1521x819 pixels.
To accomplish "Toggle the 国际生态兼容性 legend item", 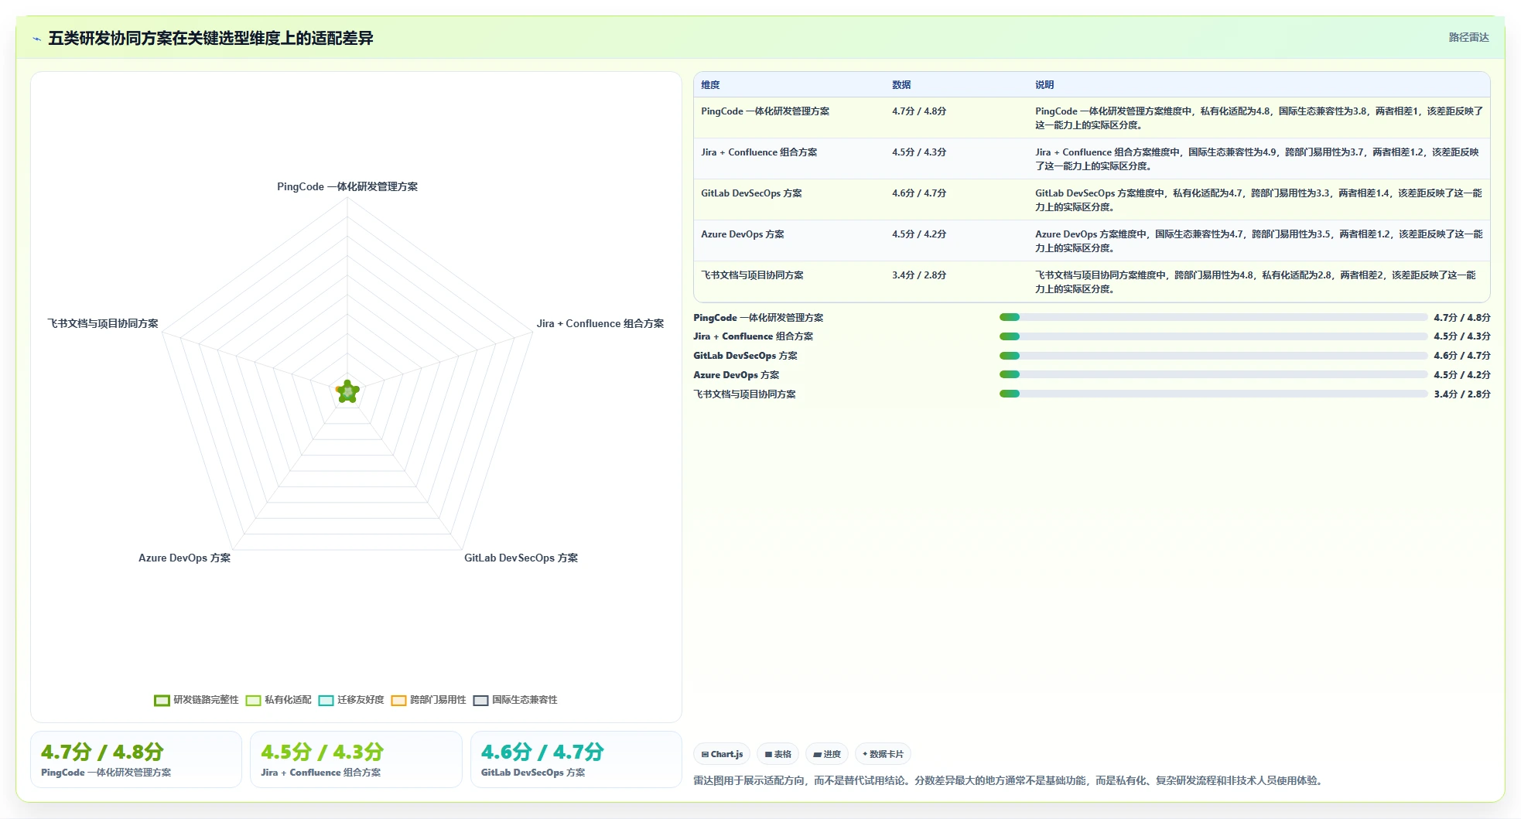I will (x=515, y=700).
